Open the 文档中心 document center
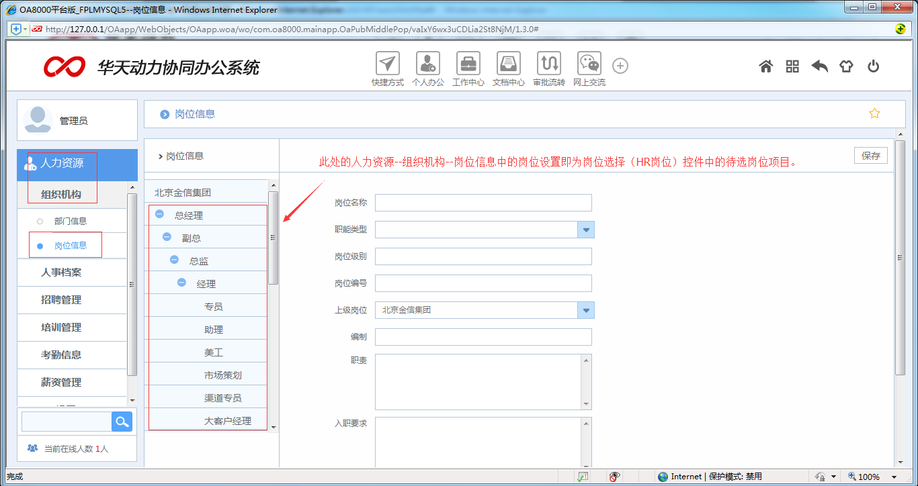The height and width of the screenshot is (486, 918). pos(509,64)
